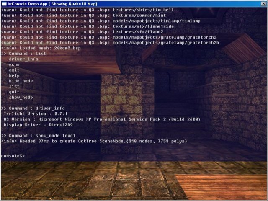The width and height of the screenshot is (268, 201).
Task: Click the 'exit' command in the list
Action: pyautogui.click(x=14, y=70)
